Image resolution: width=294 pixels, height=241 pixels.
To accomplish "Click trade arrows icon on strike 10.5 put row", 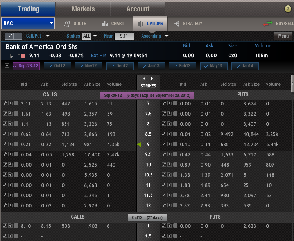I will (x=164, y=175).
